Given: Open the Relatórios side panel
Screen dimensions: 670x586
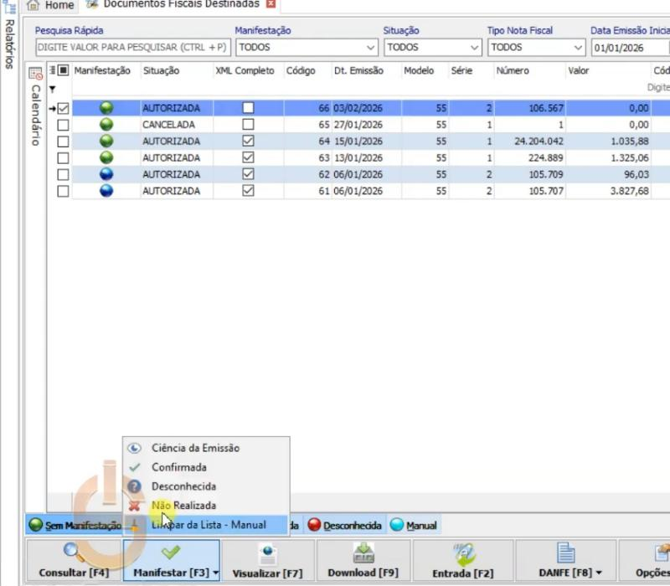Looking at the screenshot, I should (x=9, y=36).
